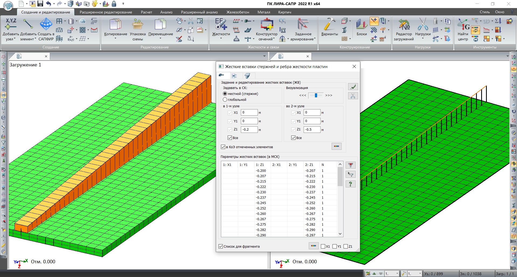Screen dimensions: 517x277
Task: Expand the Копирование dropdown arrow
Action: coord(115,39)
